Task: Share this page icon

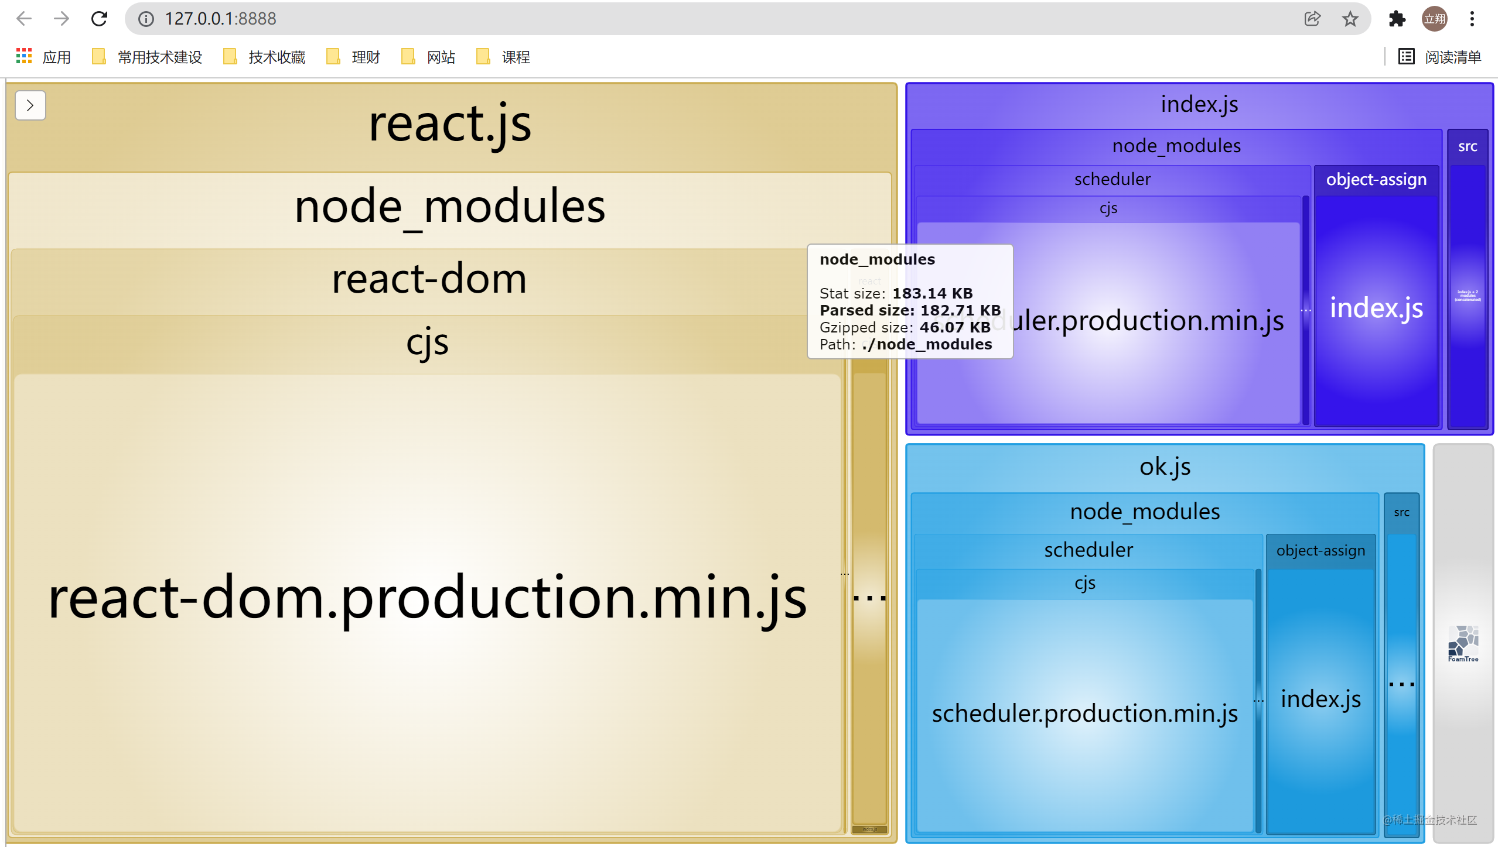Action: 1312,19
